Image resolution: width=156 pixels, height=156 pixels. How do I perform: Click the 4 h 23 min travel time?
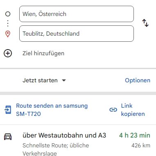(135, 136)
